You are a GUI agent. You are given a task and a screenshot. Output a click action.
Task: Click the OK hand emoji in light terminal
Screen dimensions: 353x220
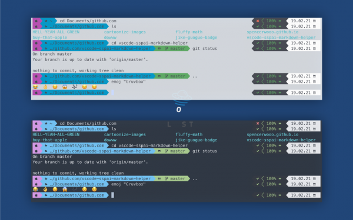click(x=45, y=87)
